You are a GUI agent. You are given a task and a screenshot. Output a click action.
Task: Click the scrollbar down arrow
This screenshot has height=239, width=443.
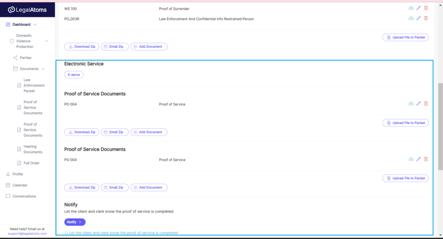[440, 235]
